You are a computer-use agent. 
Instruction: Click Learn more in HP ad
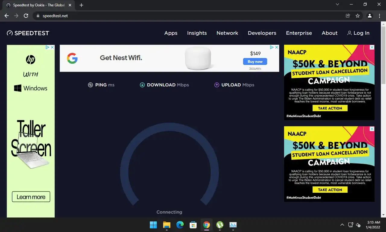[31, 197]
